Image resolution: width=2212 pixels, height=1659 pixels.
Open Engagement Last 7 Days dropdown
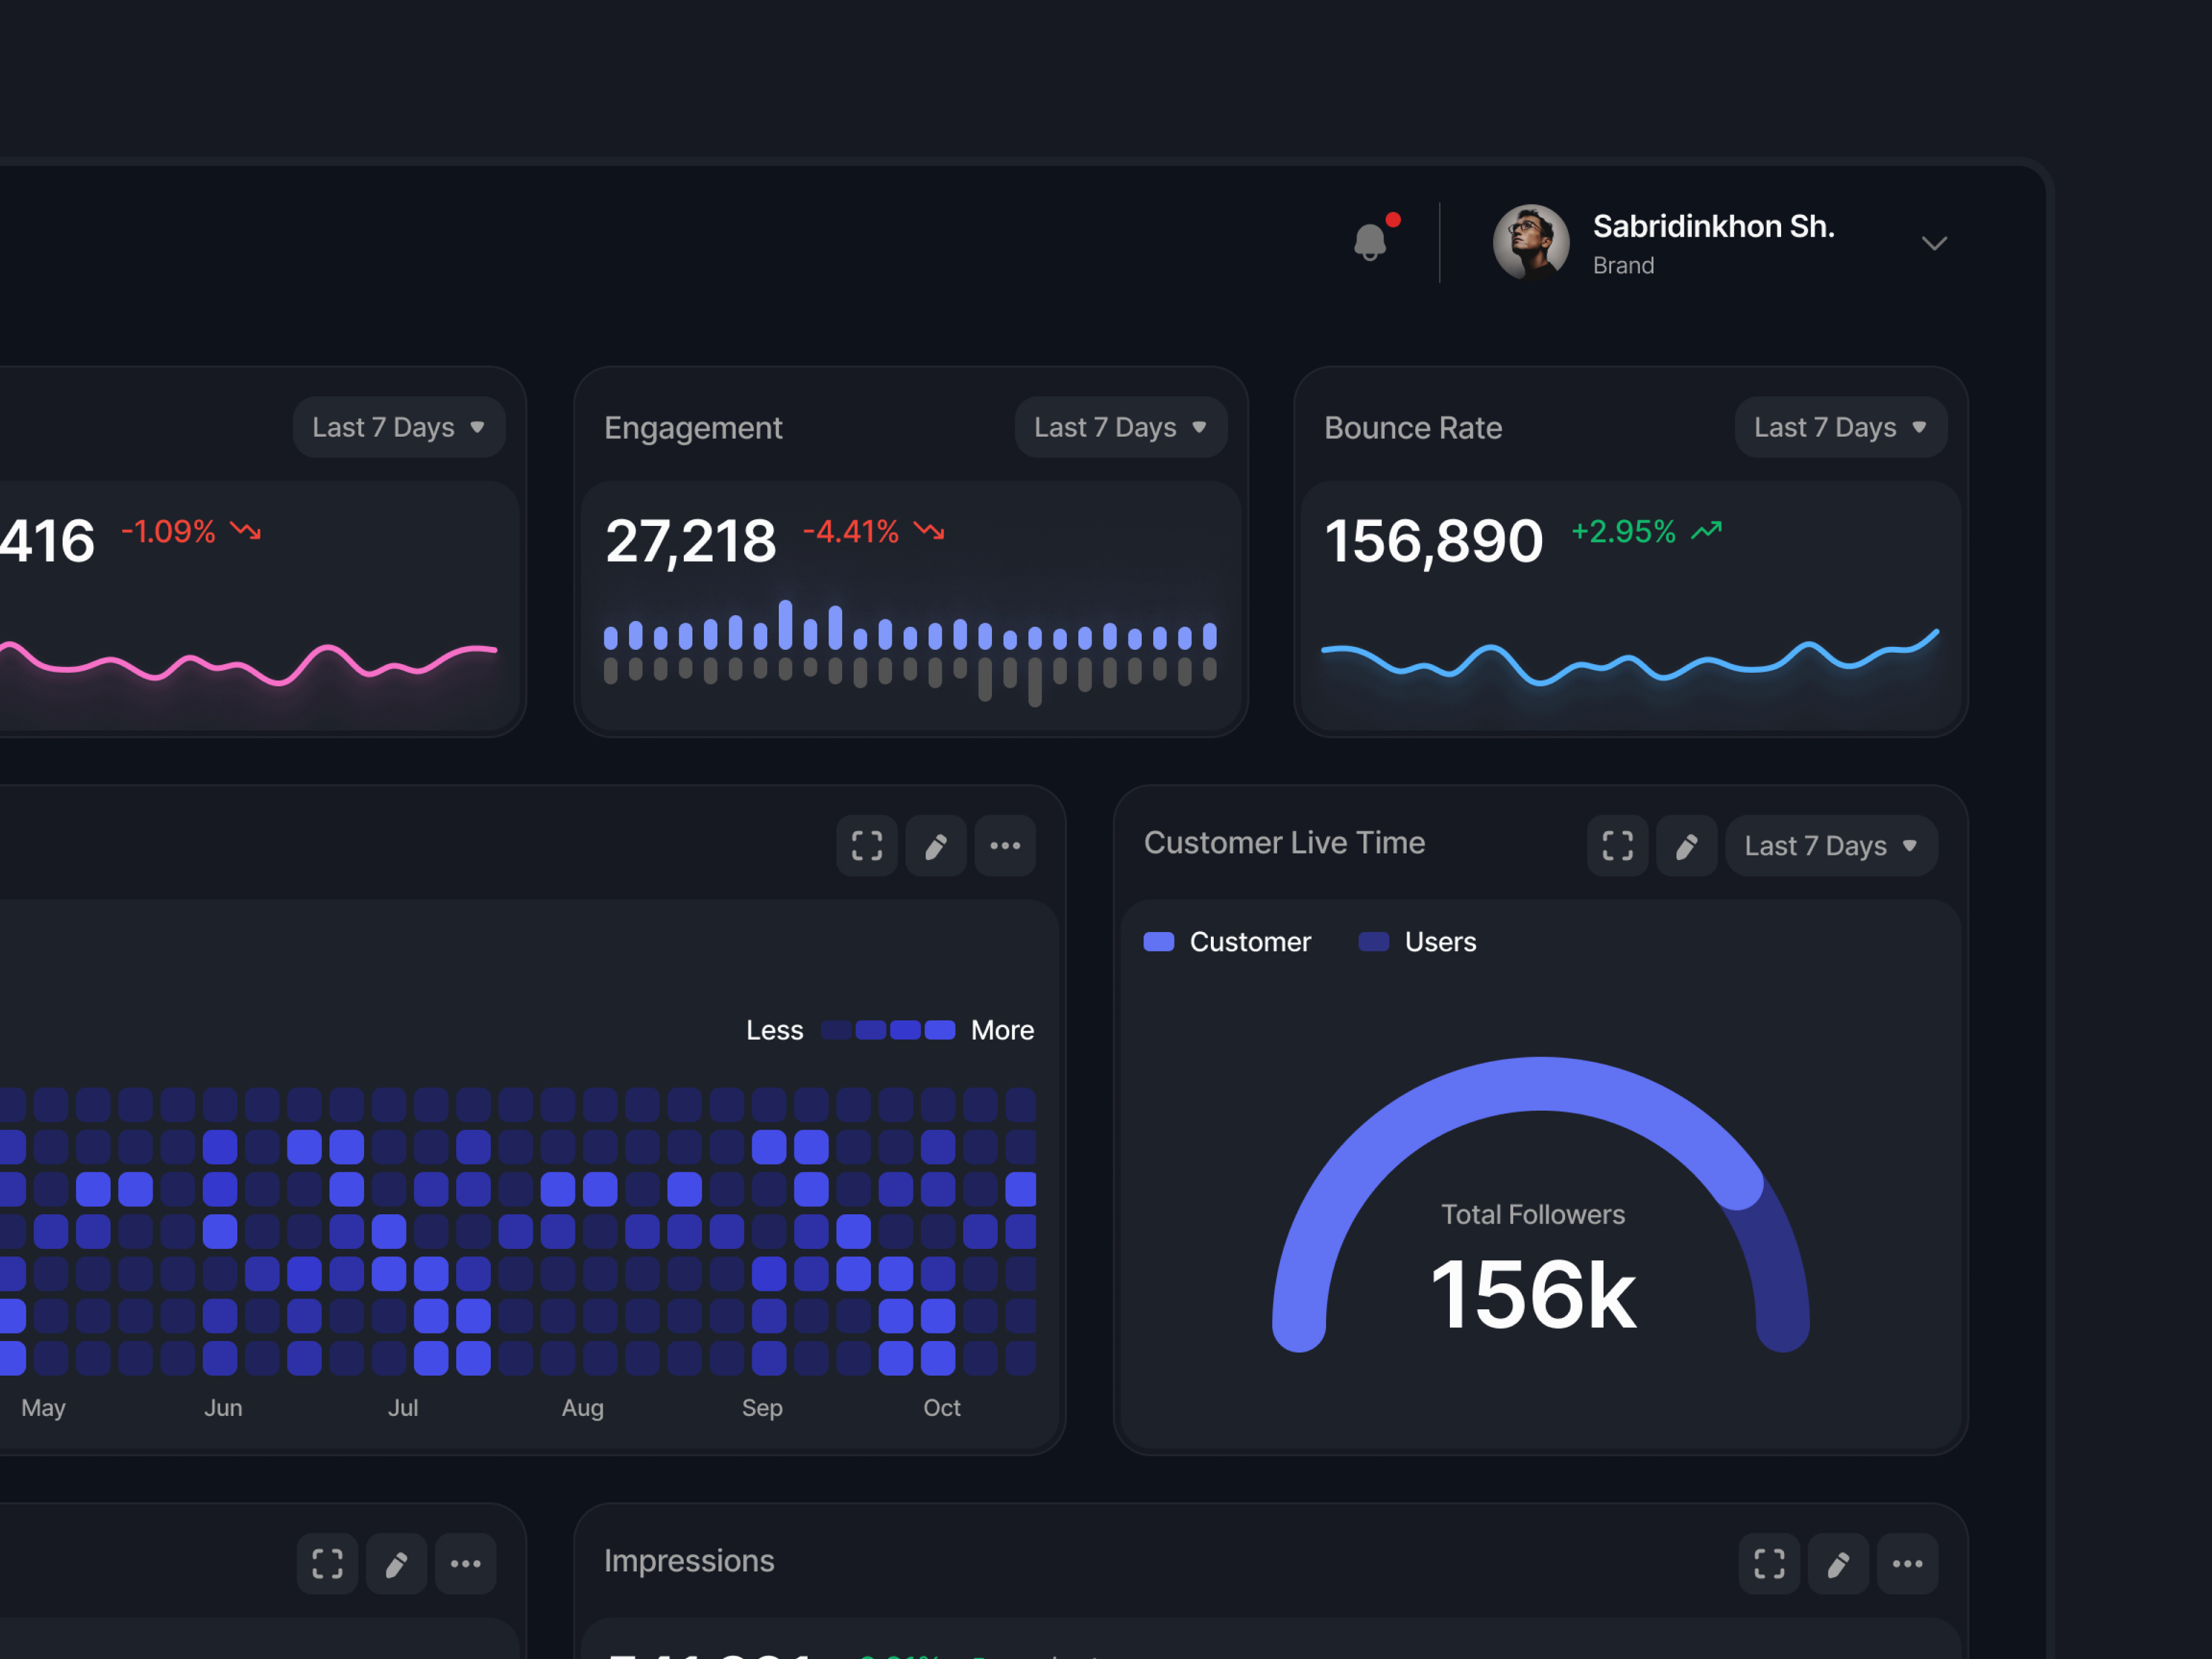pos(1120,427)
